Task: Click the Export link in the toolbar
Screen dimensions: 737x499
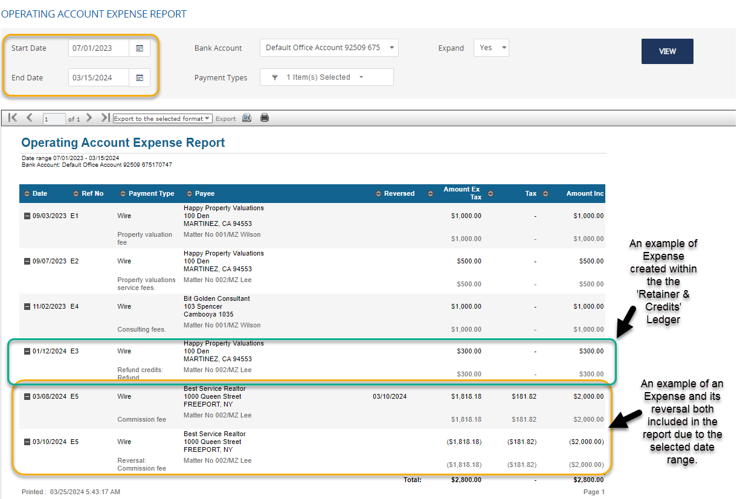Action: coord(226,118)
